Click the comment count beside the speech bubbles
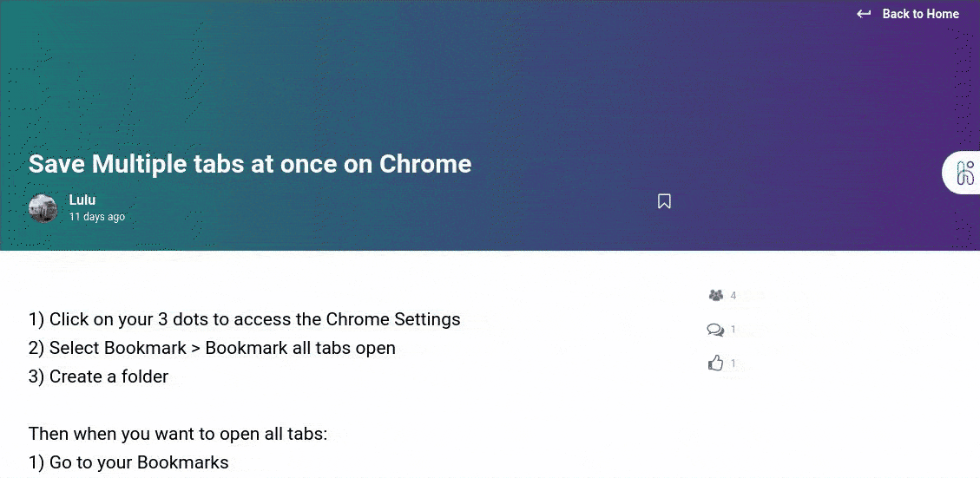 [x=733, y=330]
